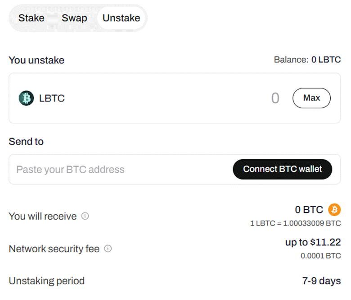Show info for You will receive

85,216
